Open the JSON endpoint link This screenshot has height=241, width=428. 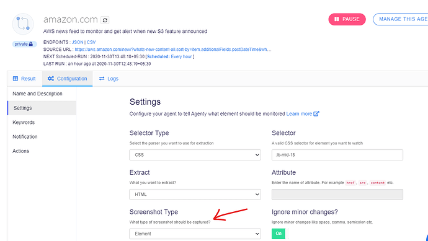point(78,42)
